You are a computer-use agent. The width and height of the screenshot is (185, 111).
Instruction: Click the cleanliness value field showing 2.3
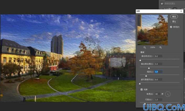click(158, 64)
